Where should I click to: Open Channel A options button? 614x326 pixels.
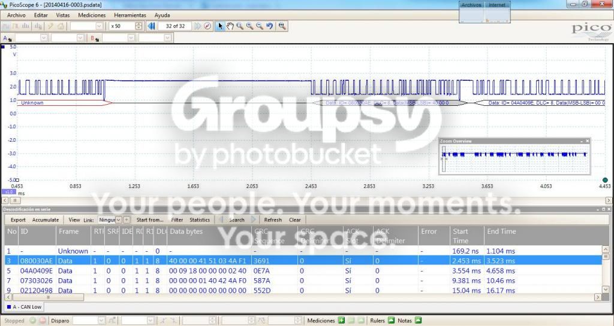(7, 38)
